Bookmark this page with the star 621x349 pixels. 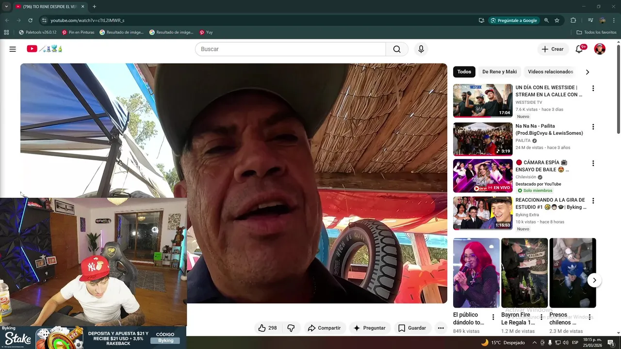coord(557,20)
